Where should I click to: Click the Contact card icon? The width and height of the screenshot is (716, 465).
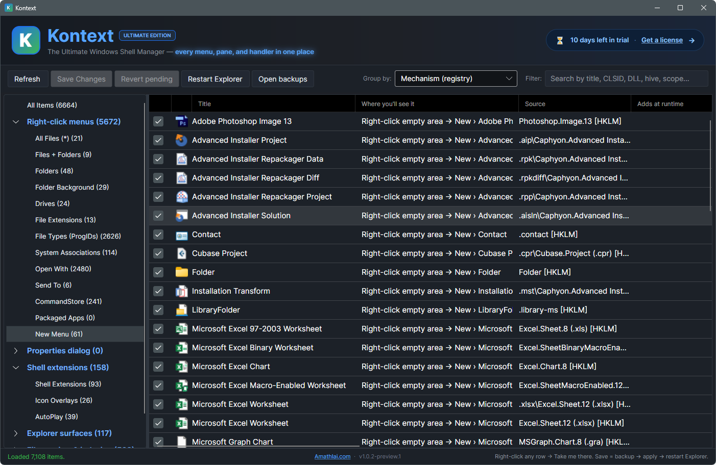point(181,235)
